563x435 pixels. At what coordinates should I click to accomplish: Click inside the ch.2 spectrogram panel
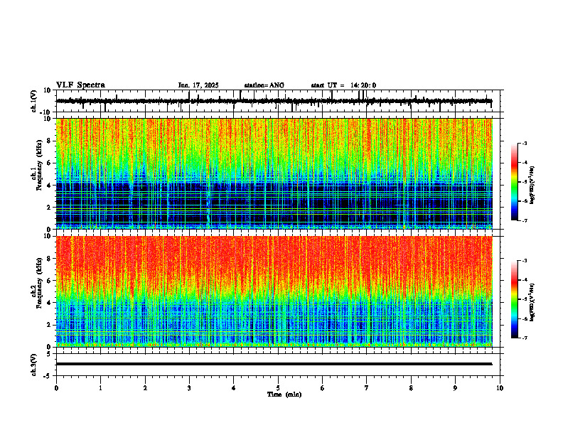[x=274, y=291]
